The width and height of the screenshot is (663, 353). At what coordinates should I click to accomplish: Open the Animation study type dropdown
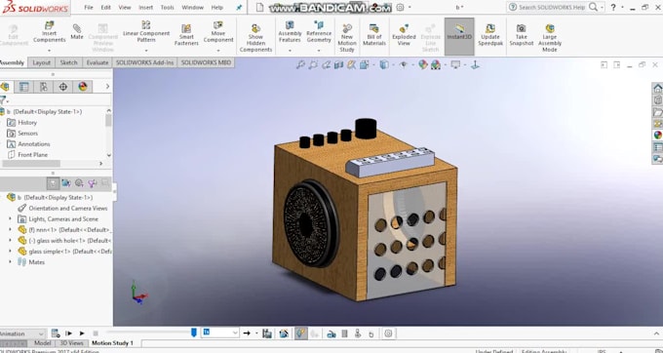(x=22, y=333)
